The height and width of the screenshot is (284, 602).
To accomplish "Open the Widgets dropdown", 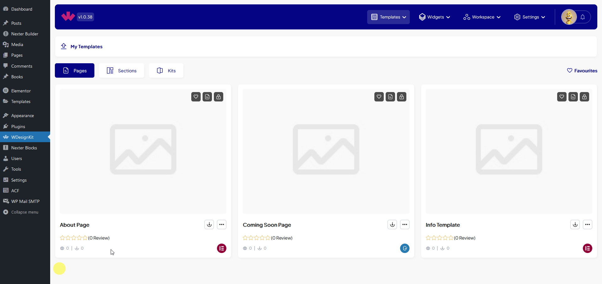I will pos(434,17).
